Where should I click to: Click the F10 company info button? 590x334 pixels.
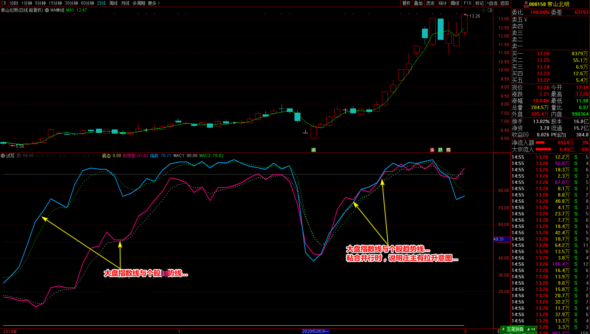(468, 3)
